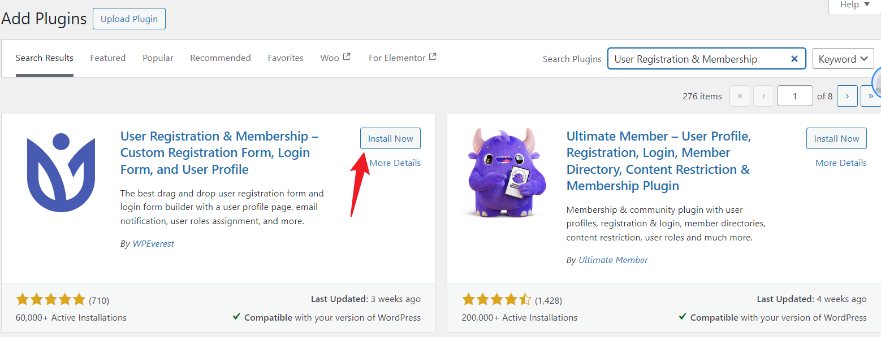Click the current page number field
Image resolution: width=881 pixels, height=337 pixels.
pyautogui.click(x=794, y=96)
